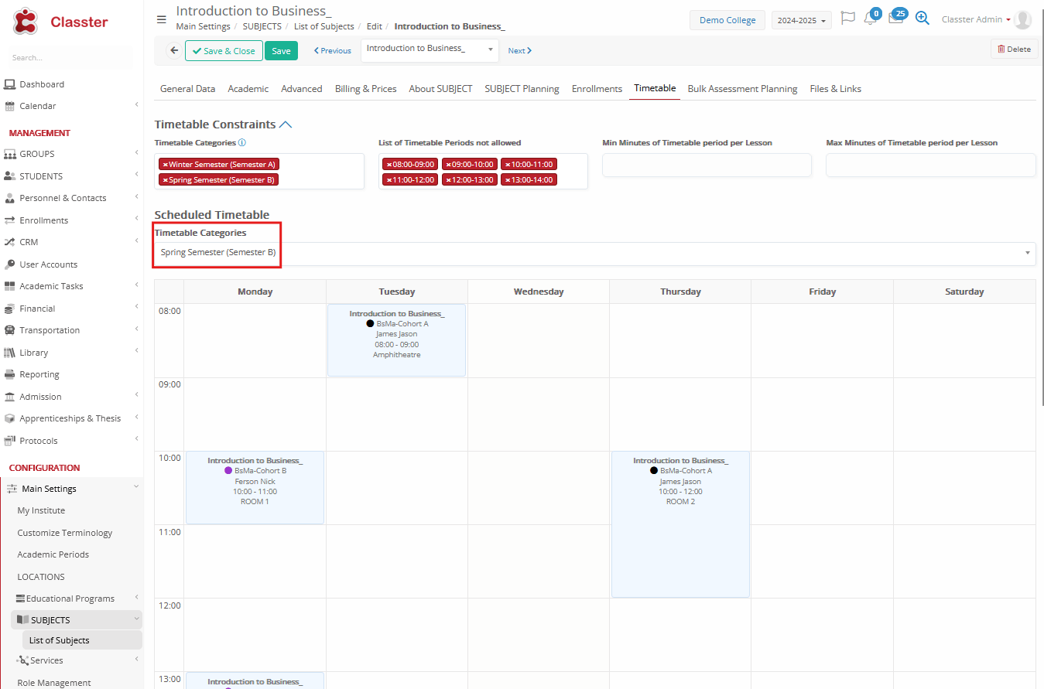The image size is (1044, 689).
Task: Click the hamburger menu icon
Action: click(161, 19)
